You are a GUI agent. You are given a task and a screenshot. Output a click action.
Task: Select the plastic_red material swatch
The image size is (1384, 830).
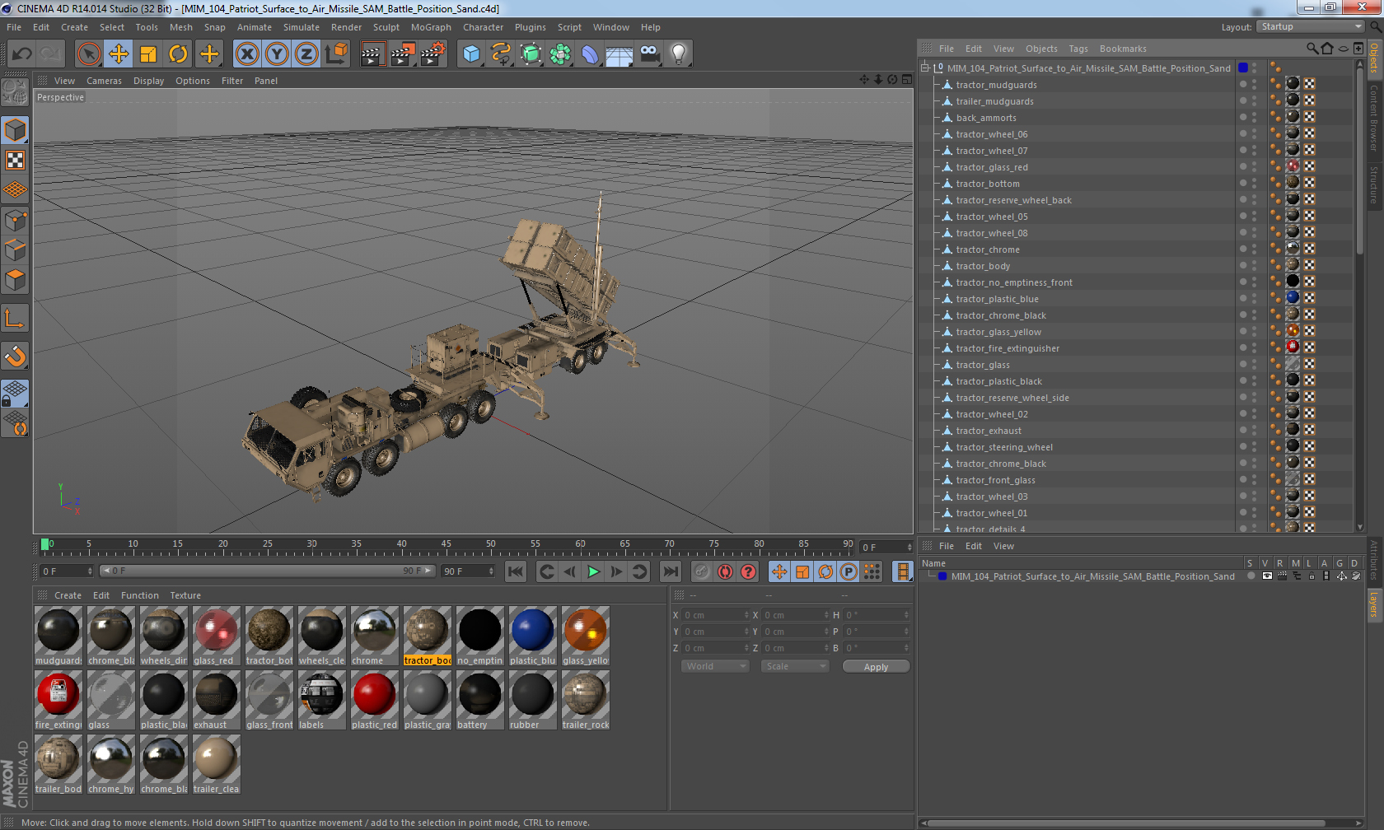[x=374, y=700]
